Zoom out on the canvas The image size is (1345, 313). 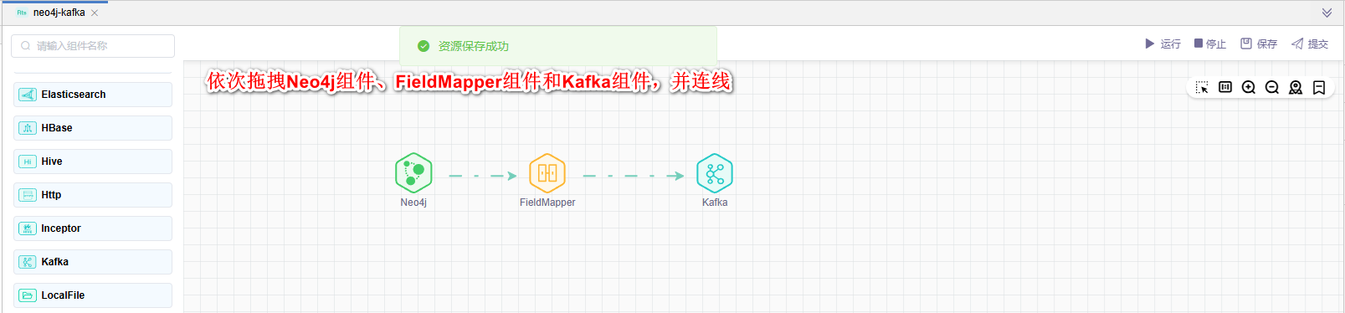1272,87
